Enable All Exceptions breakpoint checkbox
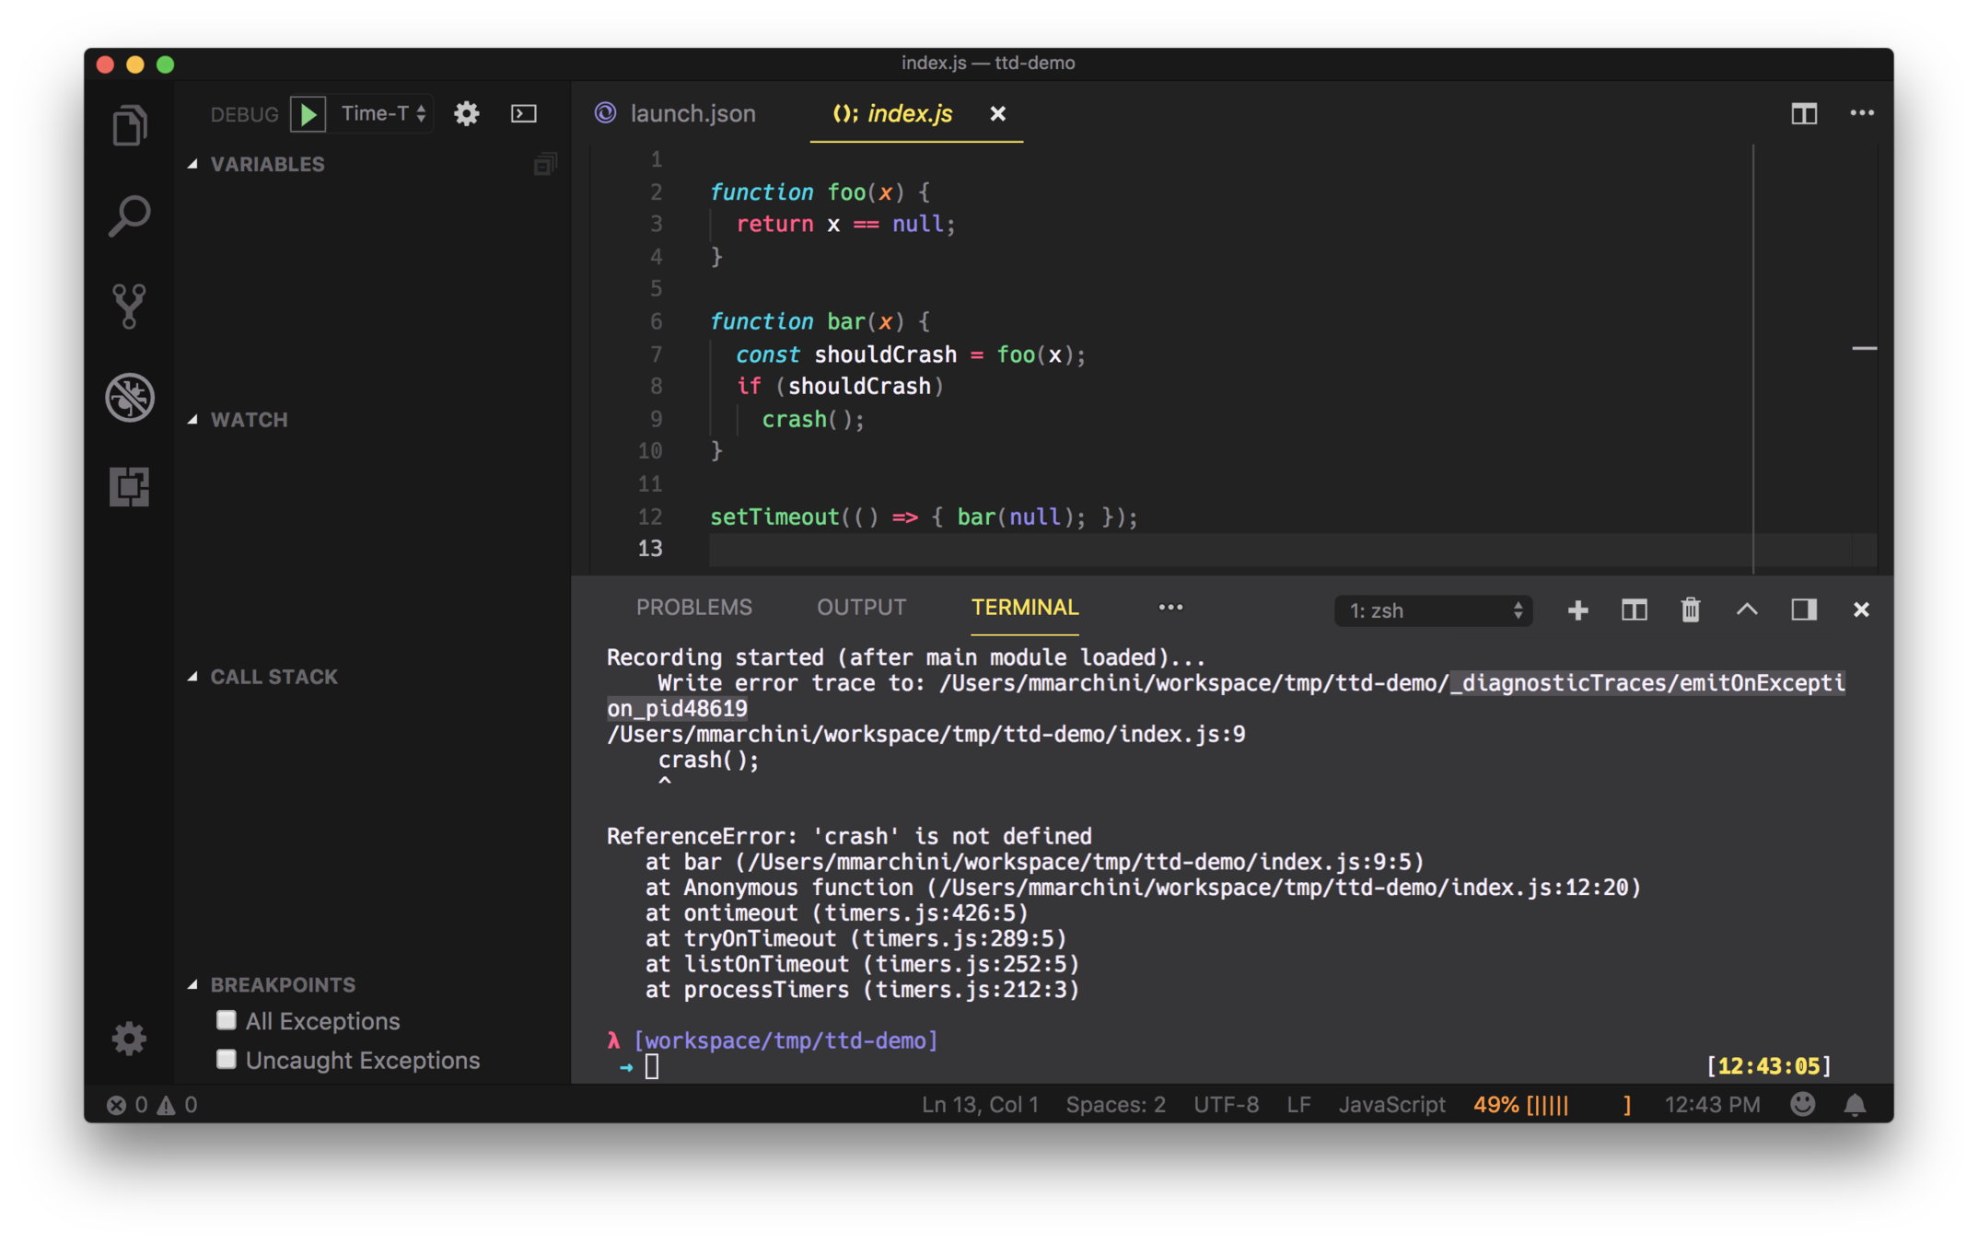 [227, 1020]
